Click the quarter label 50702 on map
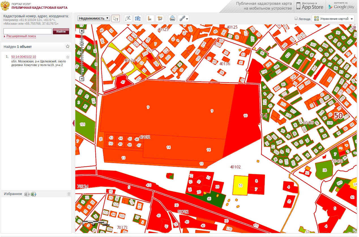The width and height of the screenshot is (359, 237). point(183,211)
